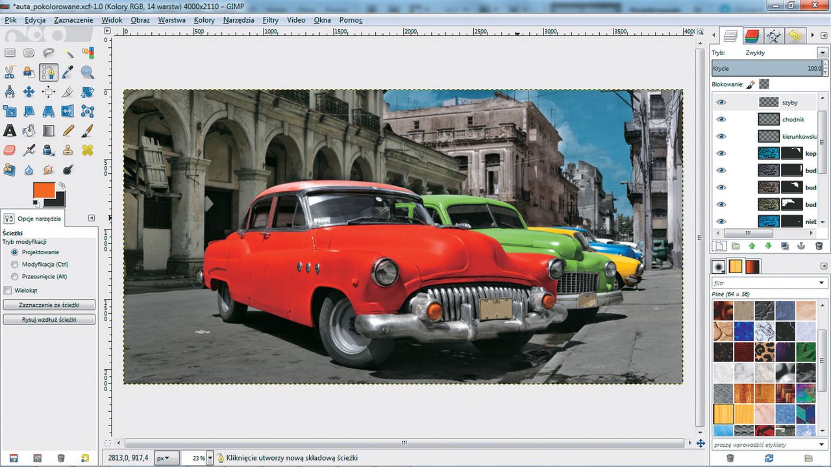Click the image navigation cross icon
This screenshot has height=467, width=831.
pos(701,444)
